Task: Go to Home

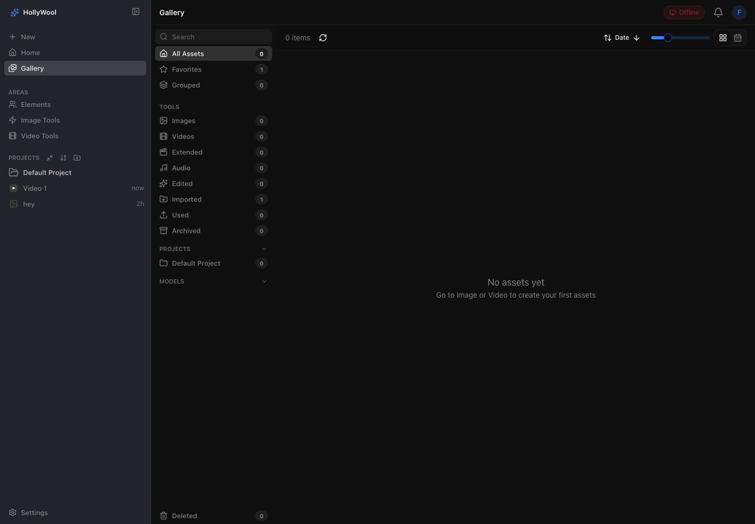Action: 75,52
